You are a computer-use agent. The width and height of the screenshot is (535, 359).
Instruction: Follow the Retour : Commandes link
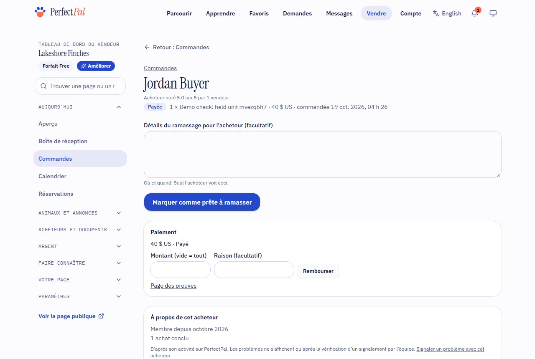[x=176, y=47]
